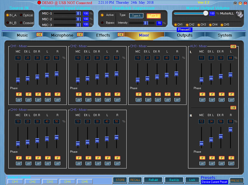Select the IN_B source input
The height and width of the screenshot is (185, 248).
tap(7, 23)
